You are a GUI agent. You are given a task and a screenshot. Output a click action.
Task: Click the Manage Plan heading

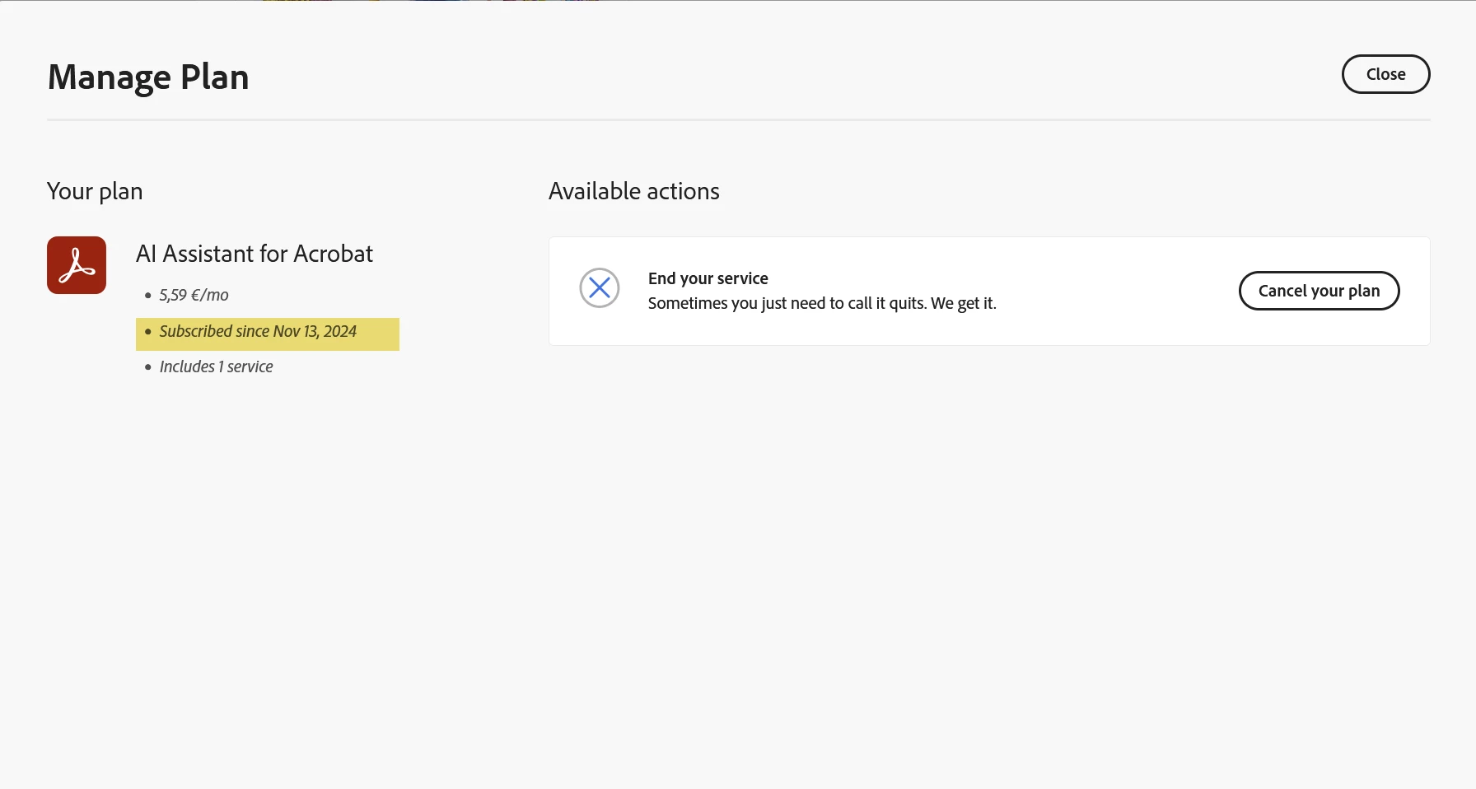pos(148,77)
